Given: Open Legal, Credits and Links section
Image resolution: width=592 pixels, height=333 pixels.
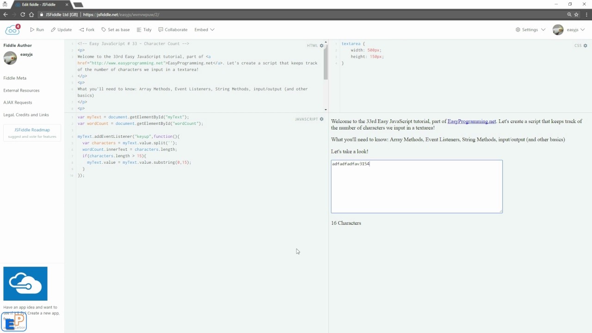Looking at the screenshot, I should (x=26, y=115).
